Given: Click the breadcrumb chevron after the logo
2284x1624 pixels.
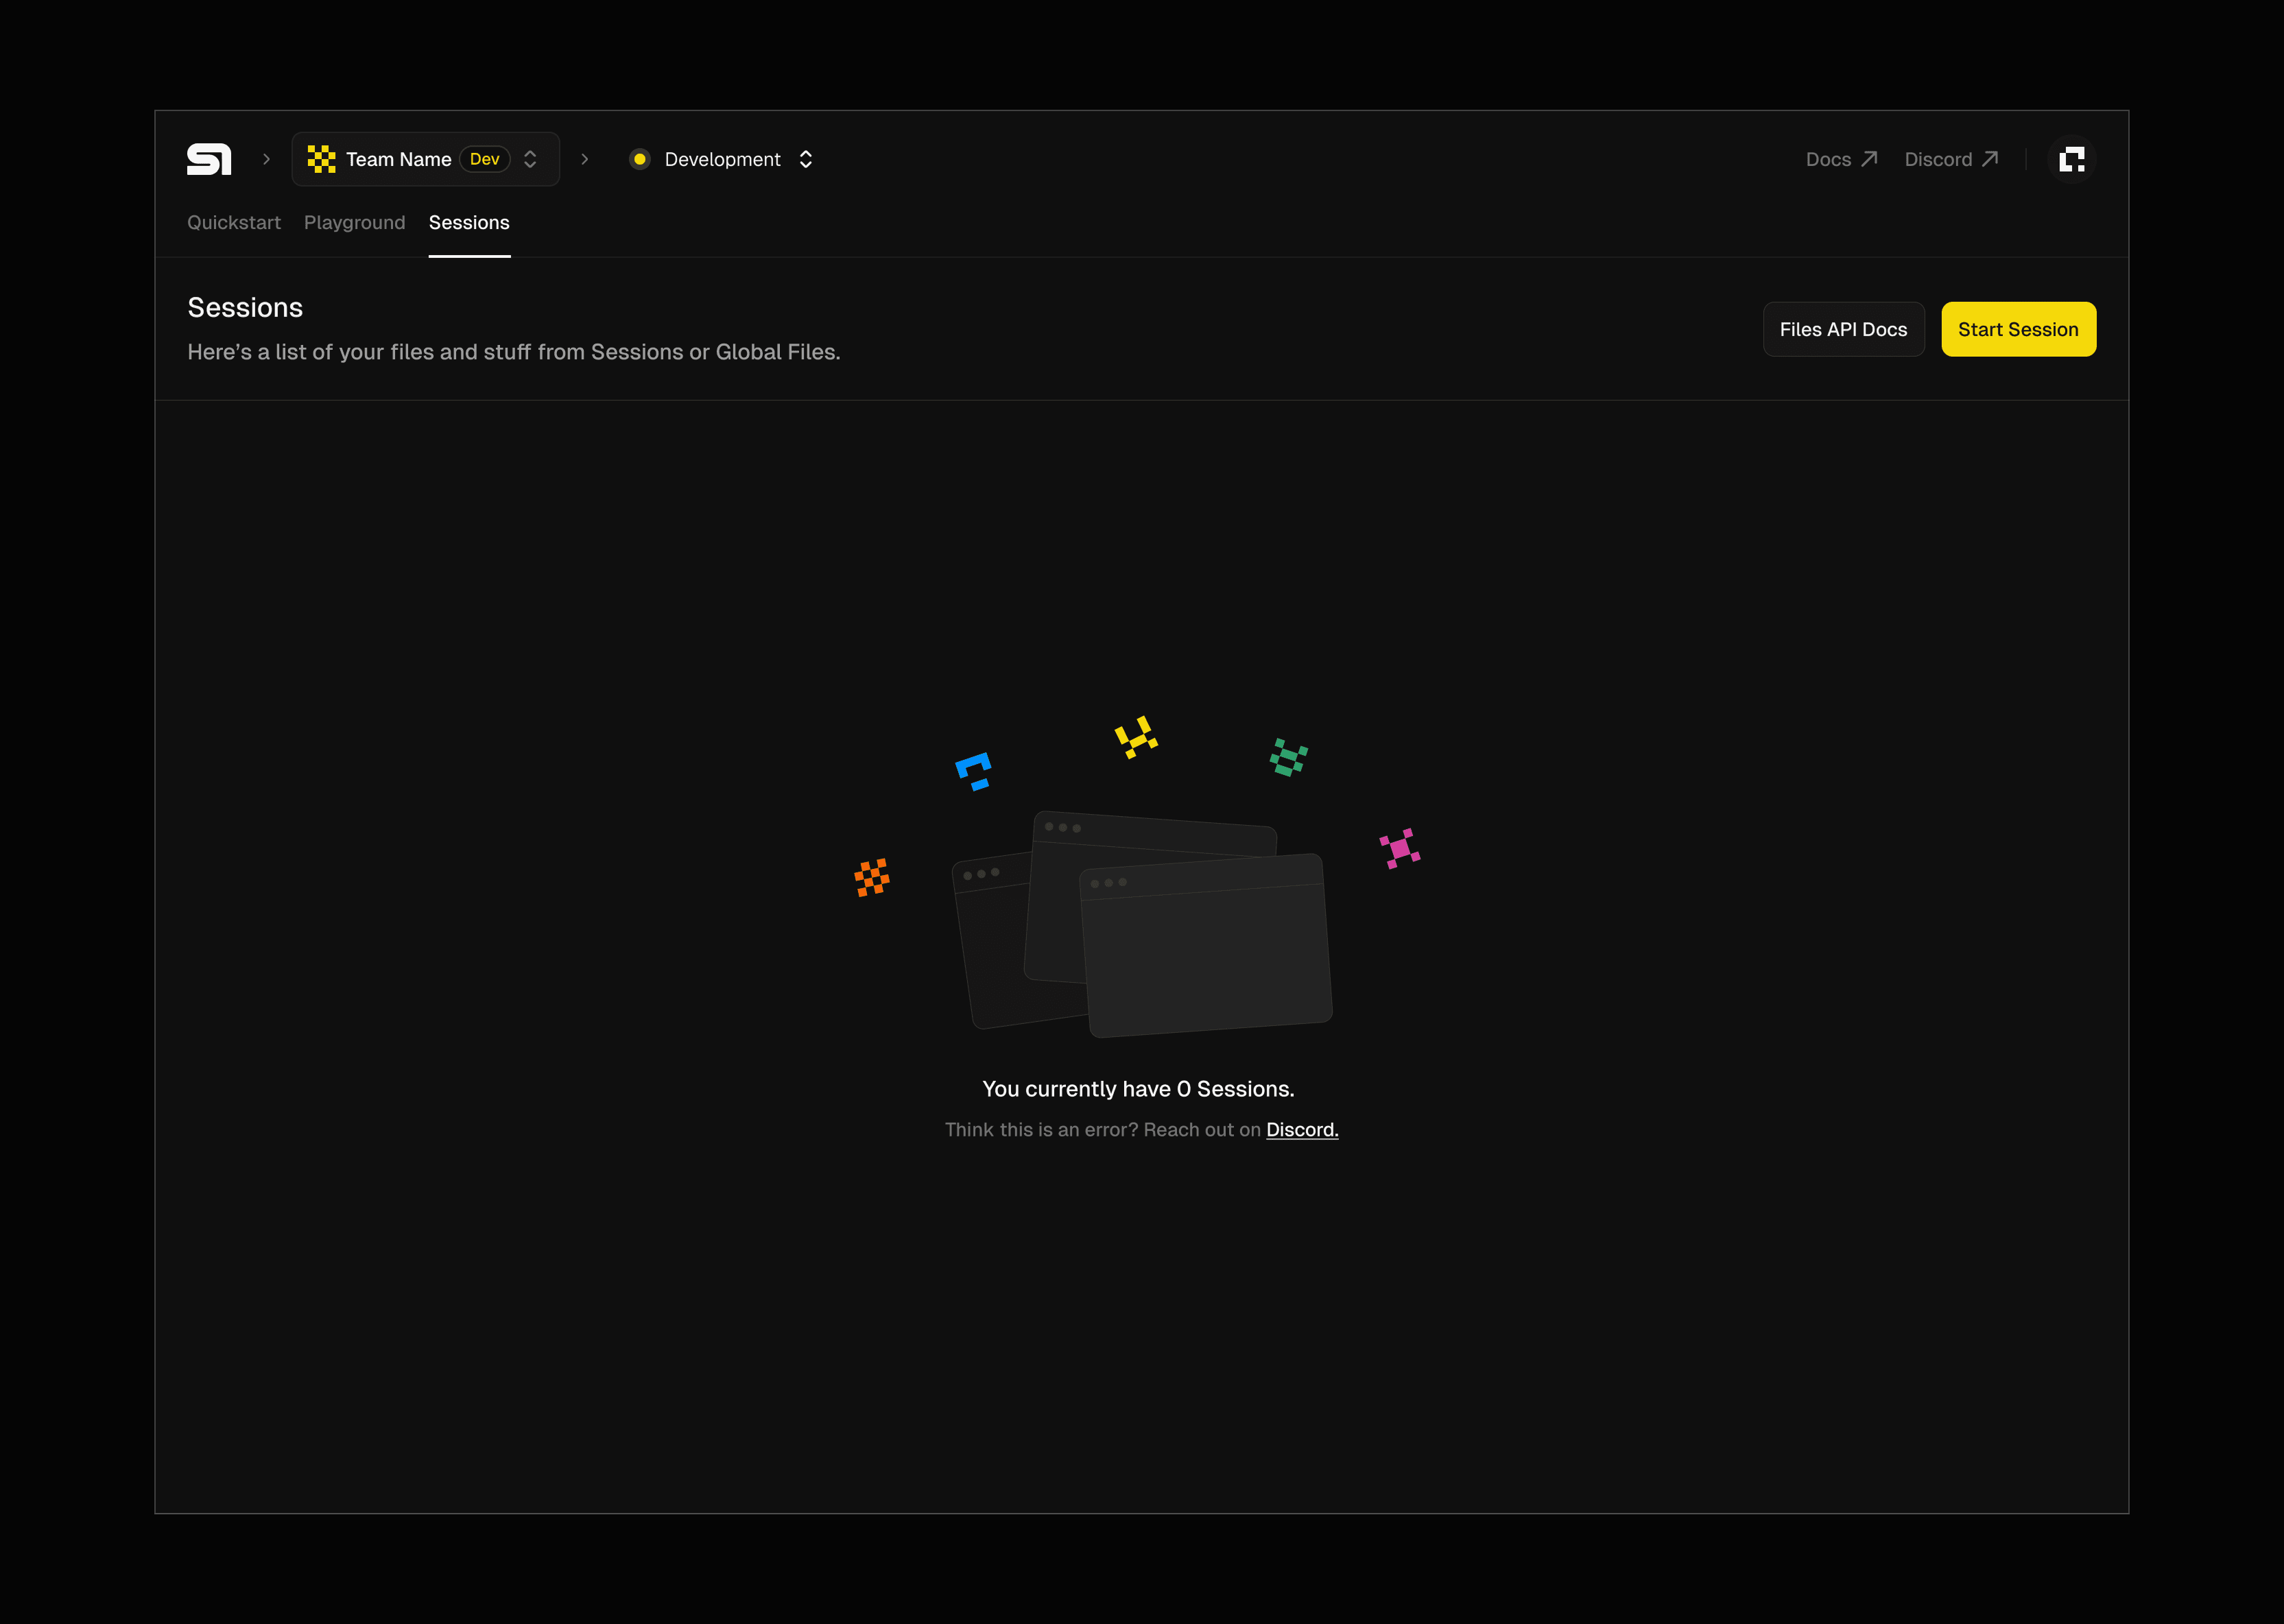Looking at the screenshot, I should tap(266, 159).
